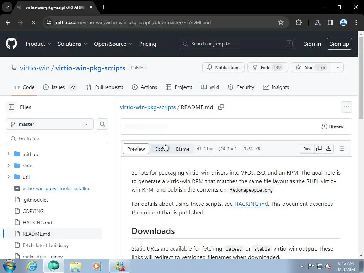Follow the HACKING.md link in README
The height and width of the screenshot is (273, 364).
click(251, 204)
